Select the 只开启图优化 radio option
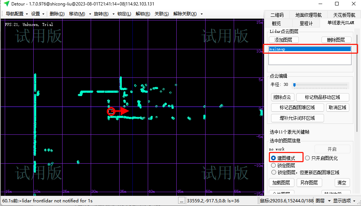The image size is (361, 206). pos(308,158)
